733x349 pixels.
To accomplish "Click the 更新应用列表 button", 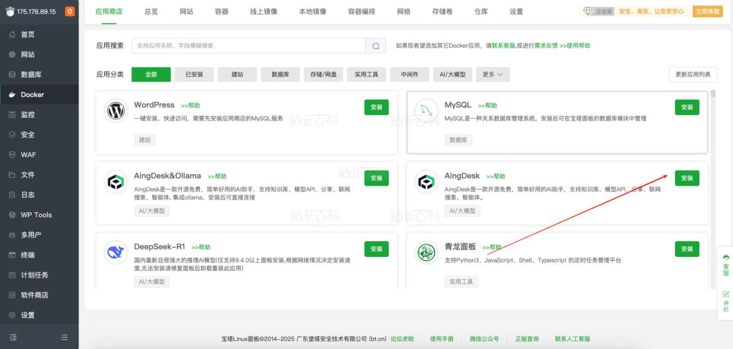I will pyautogui.click(x=693, y=75).
